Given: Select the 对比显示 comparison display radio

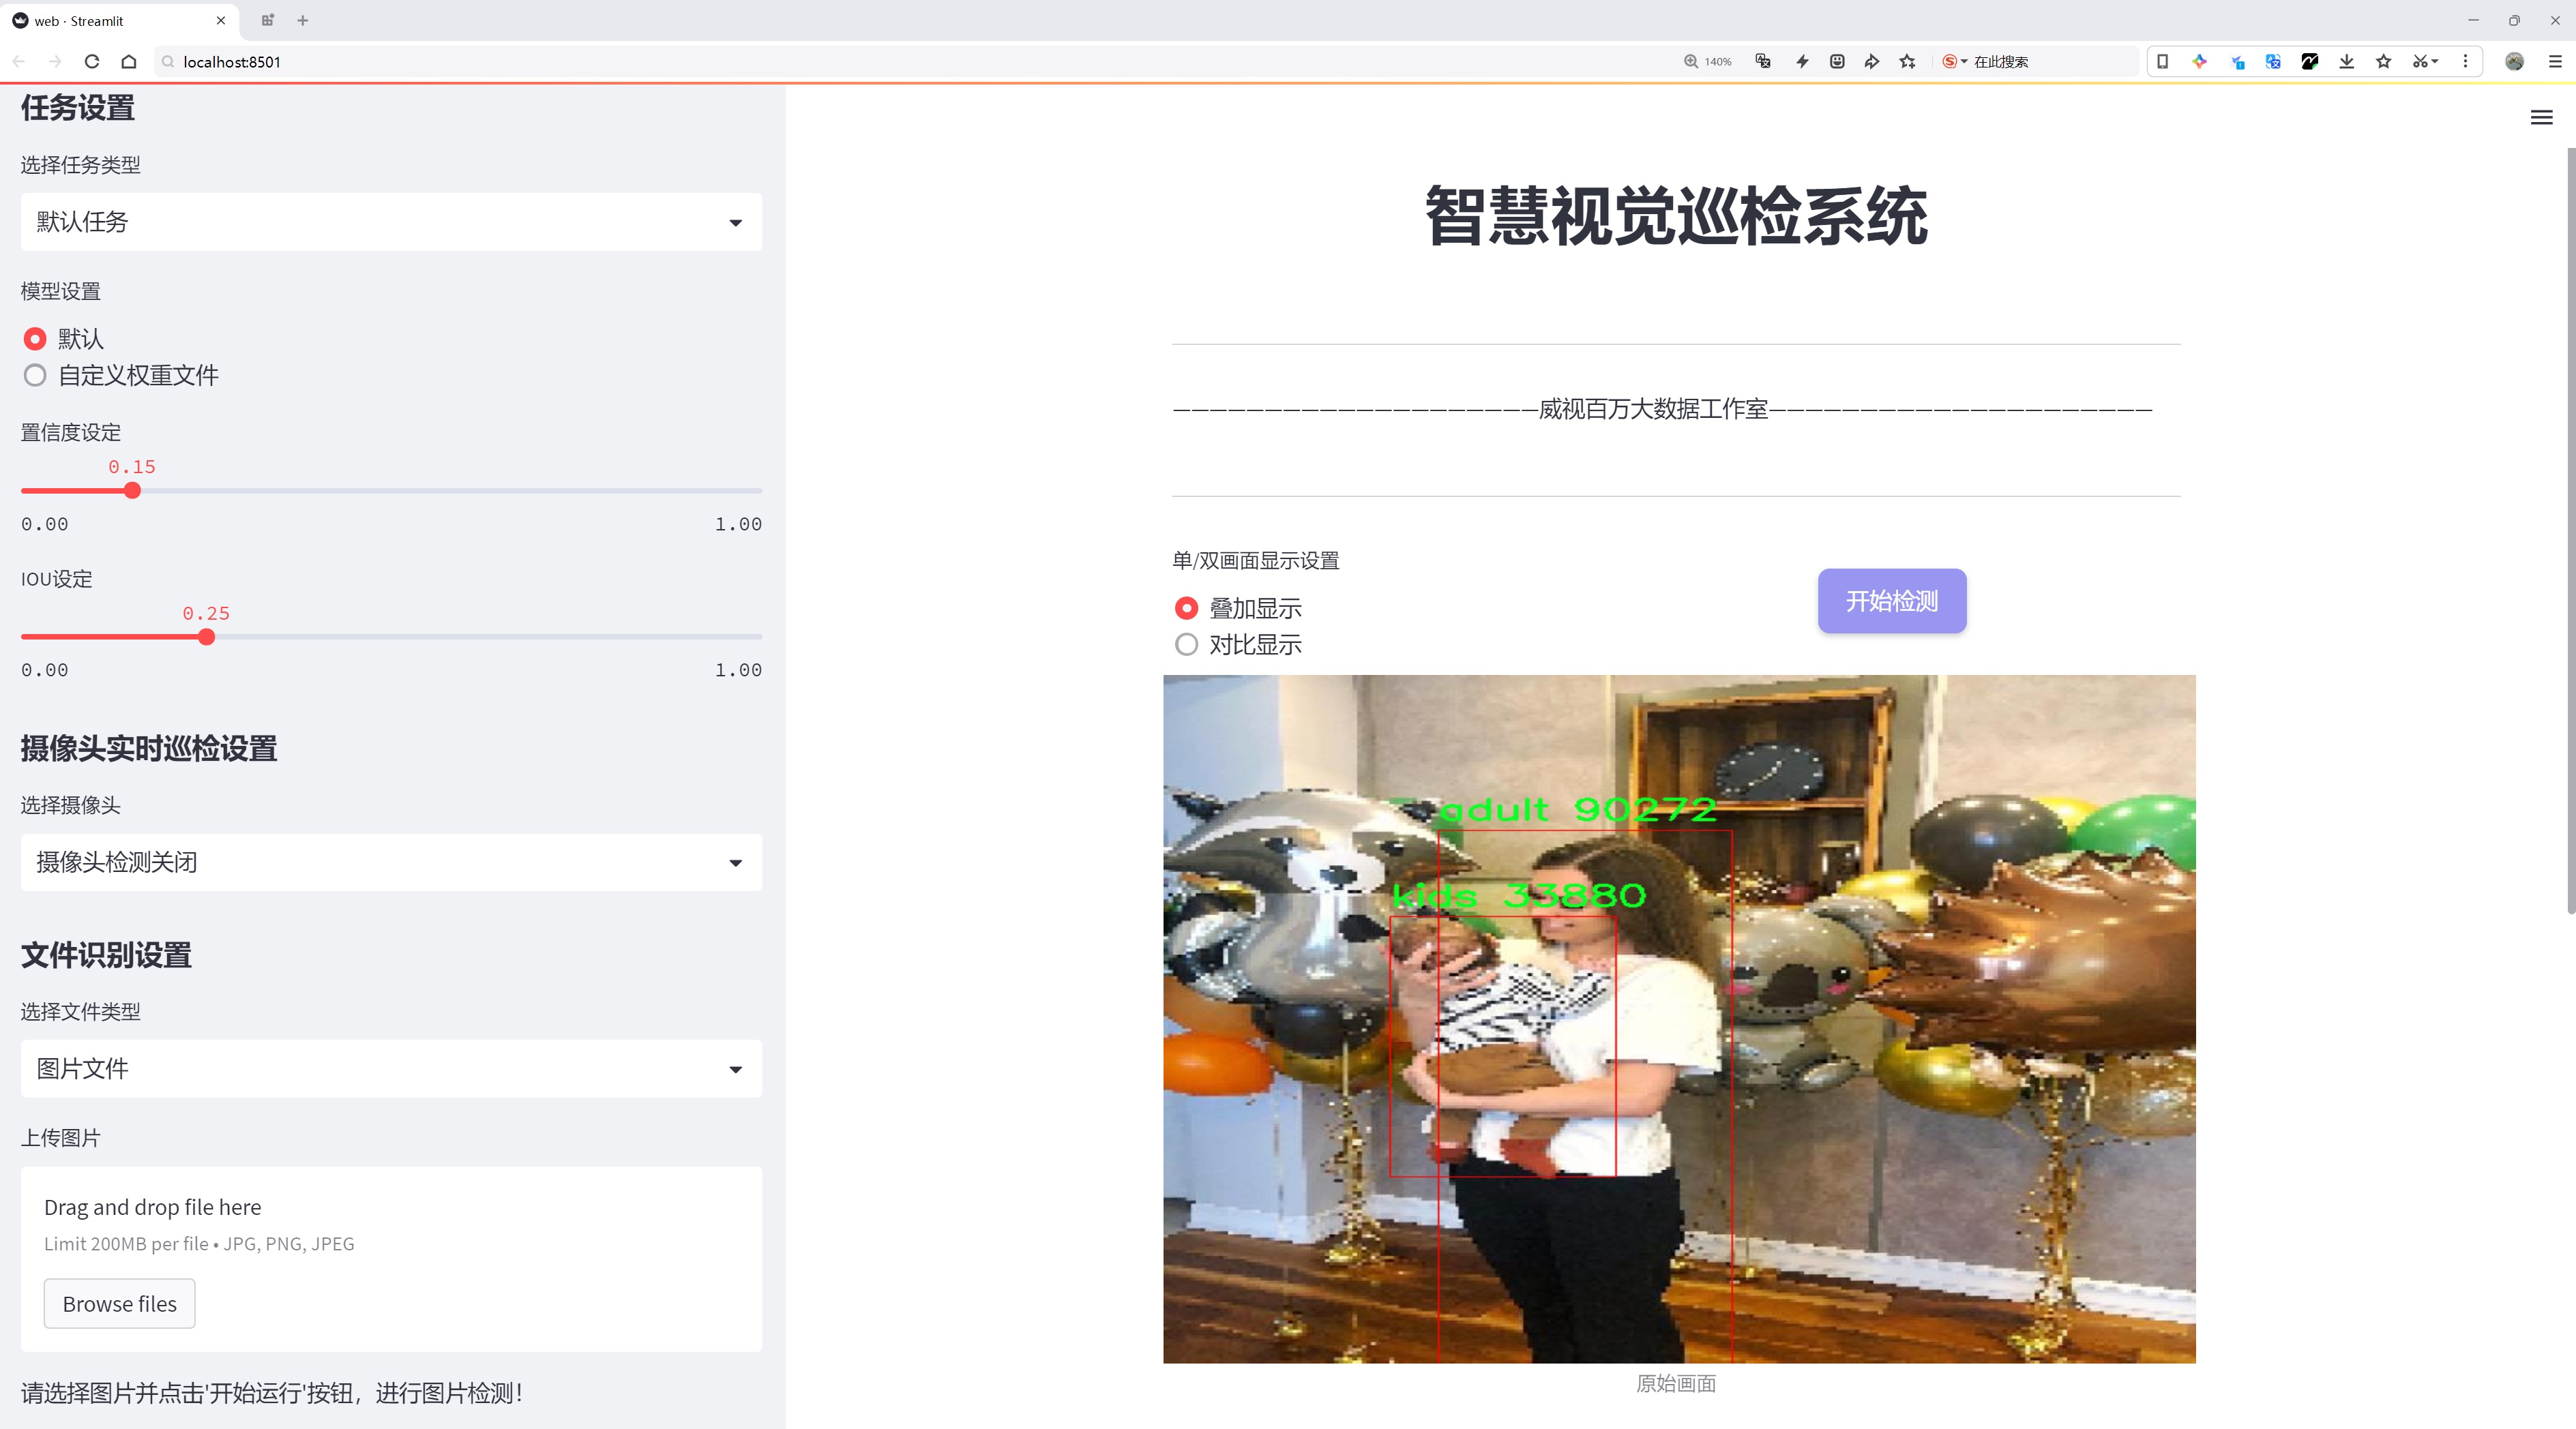Looking at the screenshot, I should tap(1186, 644).
